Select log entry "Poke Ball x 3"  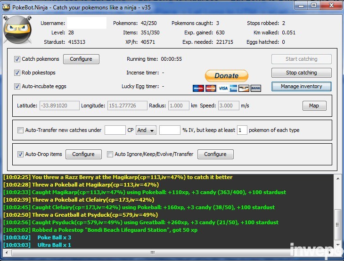point(37,237)
